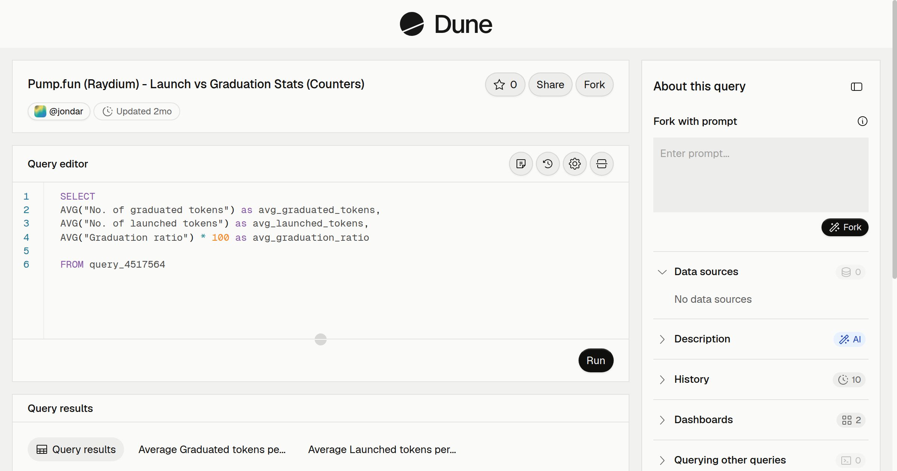Click the query title Pump.fun (Raydium)
Image resolution: width=897 pixels, height=471 pixels.
196,84
